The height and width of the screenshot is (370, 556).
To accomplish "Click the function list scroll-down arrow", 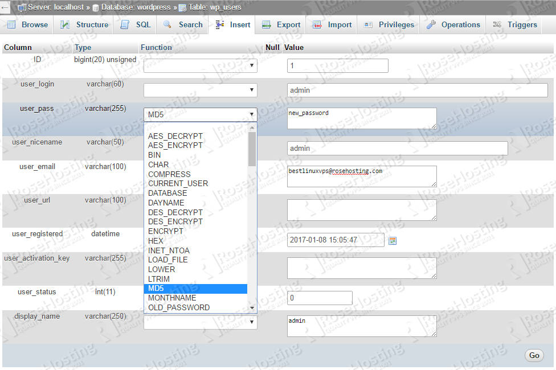I will (252, 308).
